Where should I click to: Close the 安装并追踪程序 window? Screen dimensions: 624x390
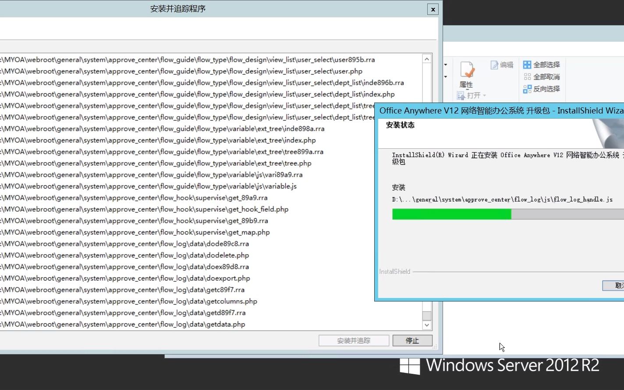point(433,9)
